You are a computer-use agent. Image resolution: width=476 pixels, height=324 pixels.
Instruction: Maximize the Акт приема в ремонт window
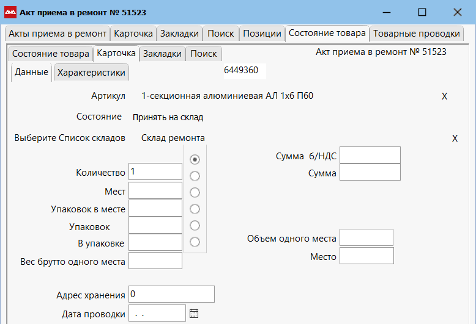[422, 12]
